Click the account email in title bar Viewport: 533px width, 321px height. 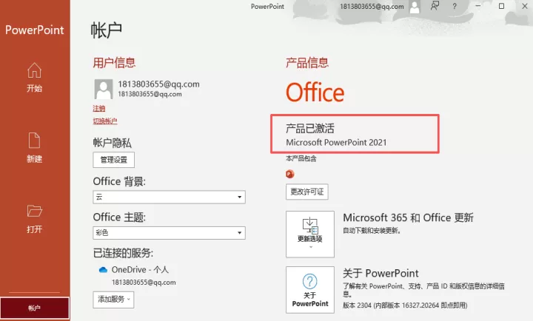(x=372, y=7)
